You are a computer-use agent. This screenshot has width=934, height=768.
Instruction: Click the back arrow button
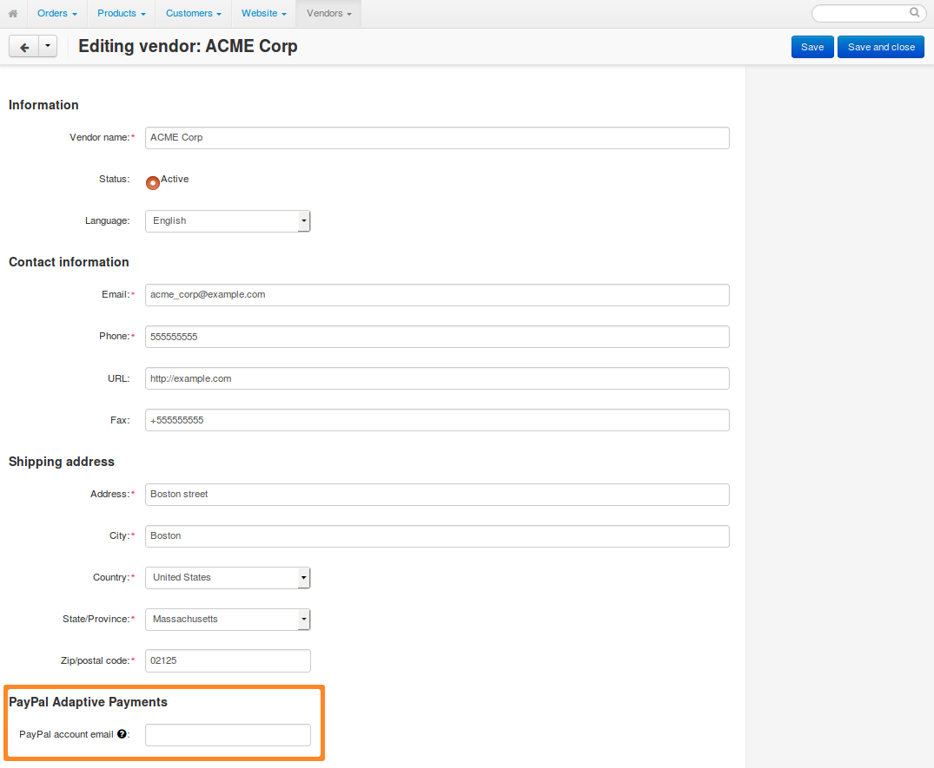23,46
